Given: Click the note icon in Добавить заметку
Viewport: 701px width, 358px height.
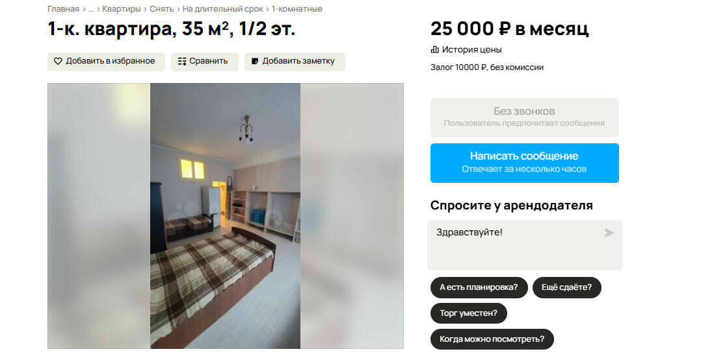Looking at the screenshot, I should 255,61.
